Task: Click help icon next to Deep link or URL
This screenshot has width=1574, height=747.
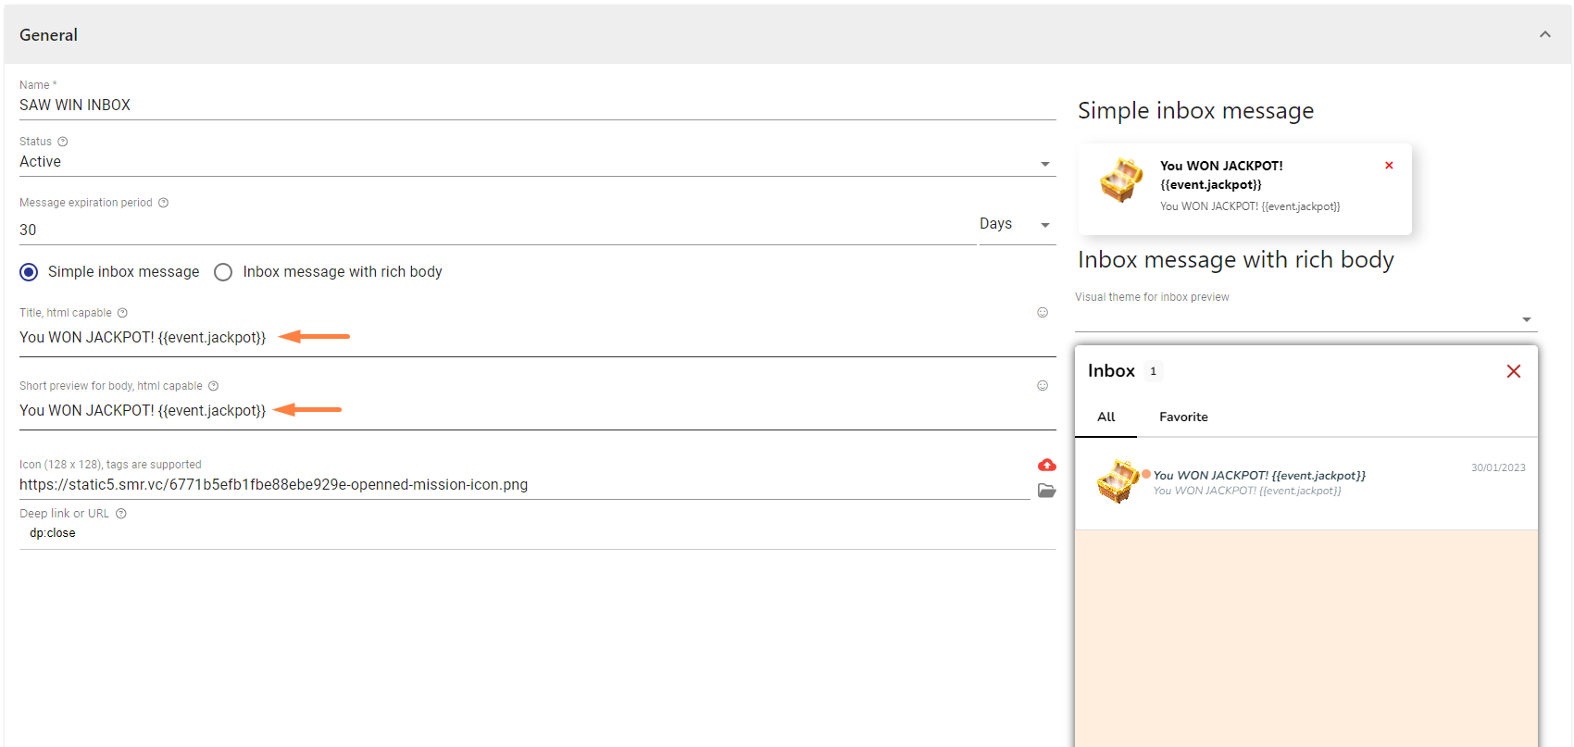Action: (121, 514)
